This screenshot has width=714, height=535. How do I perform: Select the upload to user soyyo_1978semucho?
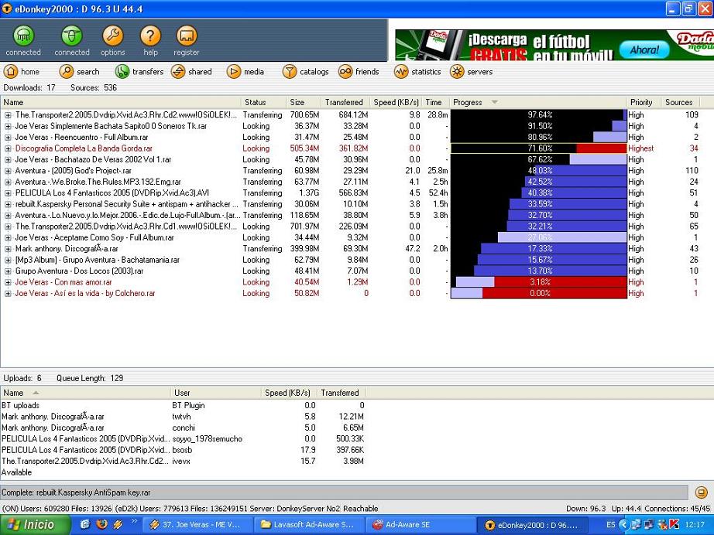coord(183,438)
